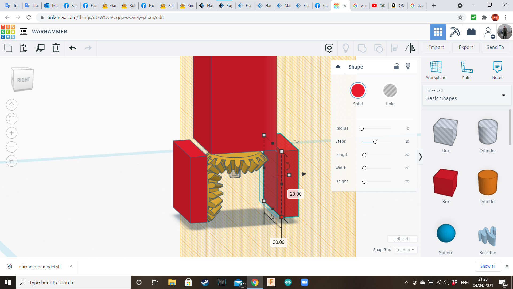
Task: Open the Blocks mode brick icon
Action: click(471, 32)
